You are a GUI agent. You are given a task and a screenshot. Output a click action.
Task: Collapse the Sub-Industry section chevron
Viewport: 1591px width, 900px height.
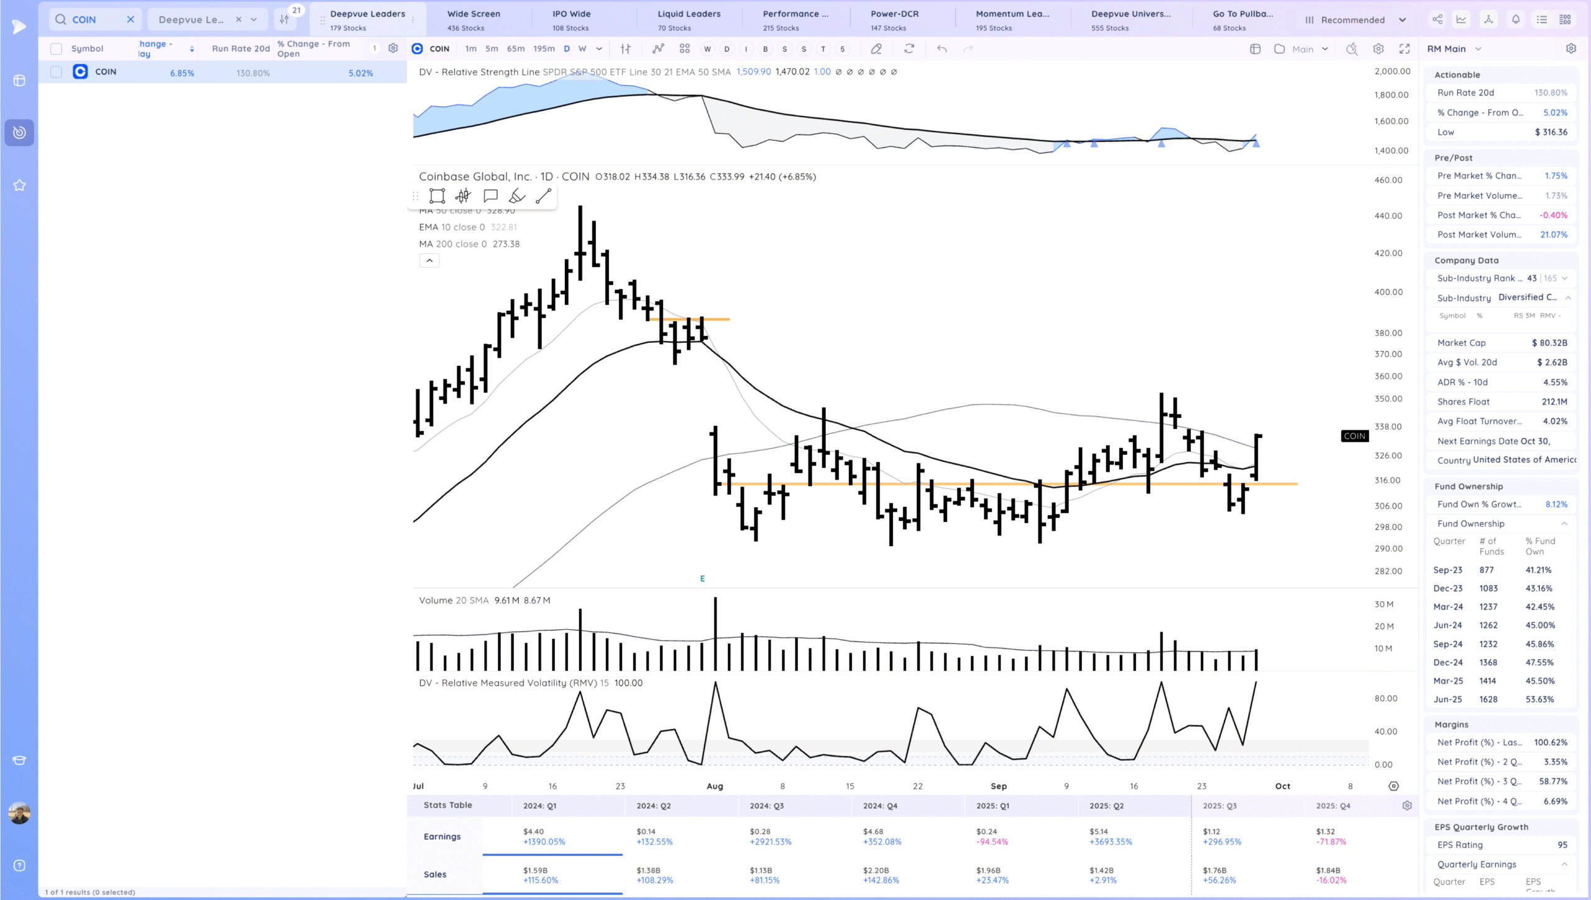(x=1568, y=298)
